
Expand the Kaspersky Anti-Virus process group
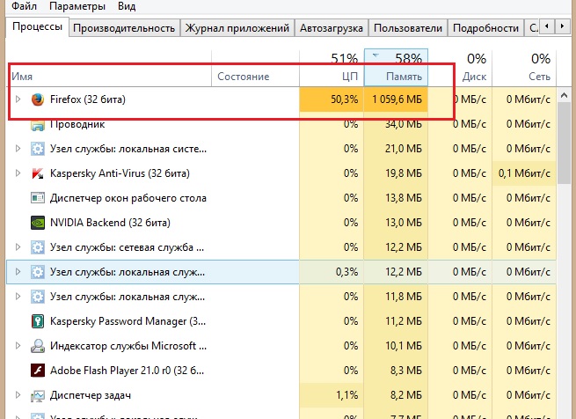click(18, 173)
